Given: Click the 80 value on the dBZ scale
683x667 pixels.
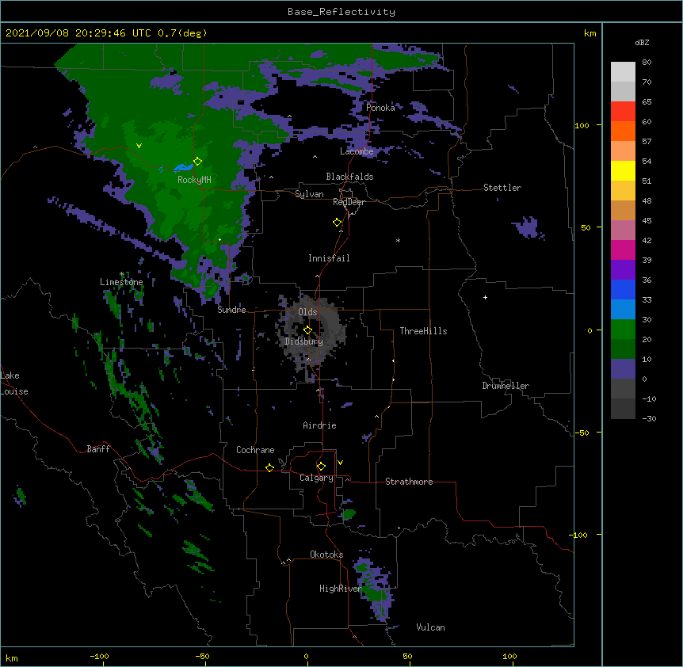Looking at the screenshot, I should 647,63.
